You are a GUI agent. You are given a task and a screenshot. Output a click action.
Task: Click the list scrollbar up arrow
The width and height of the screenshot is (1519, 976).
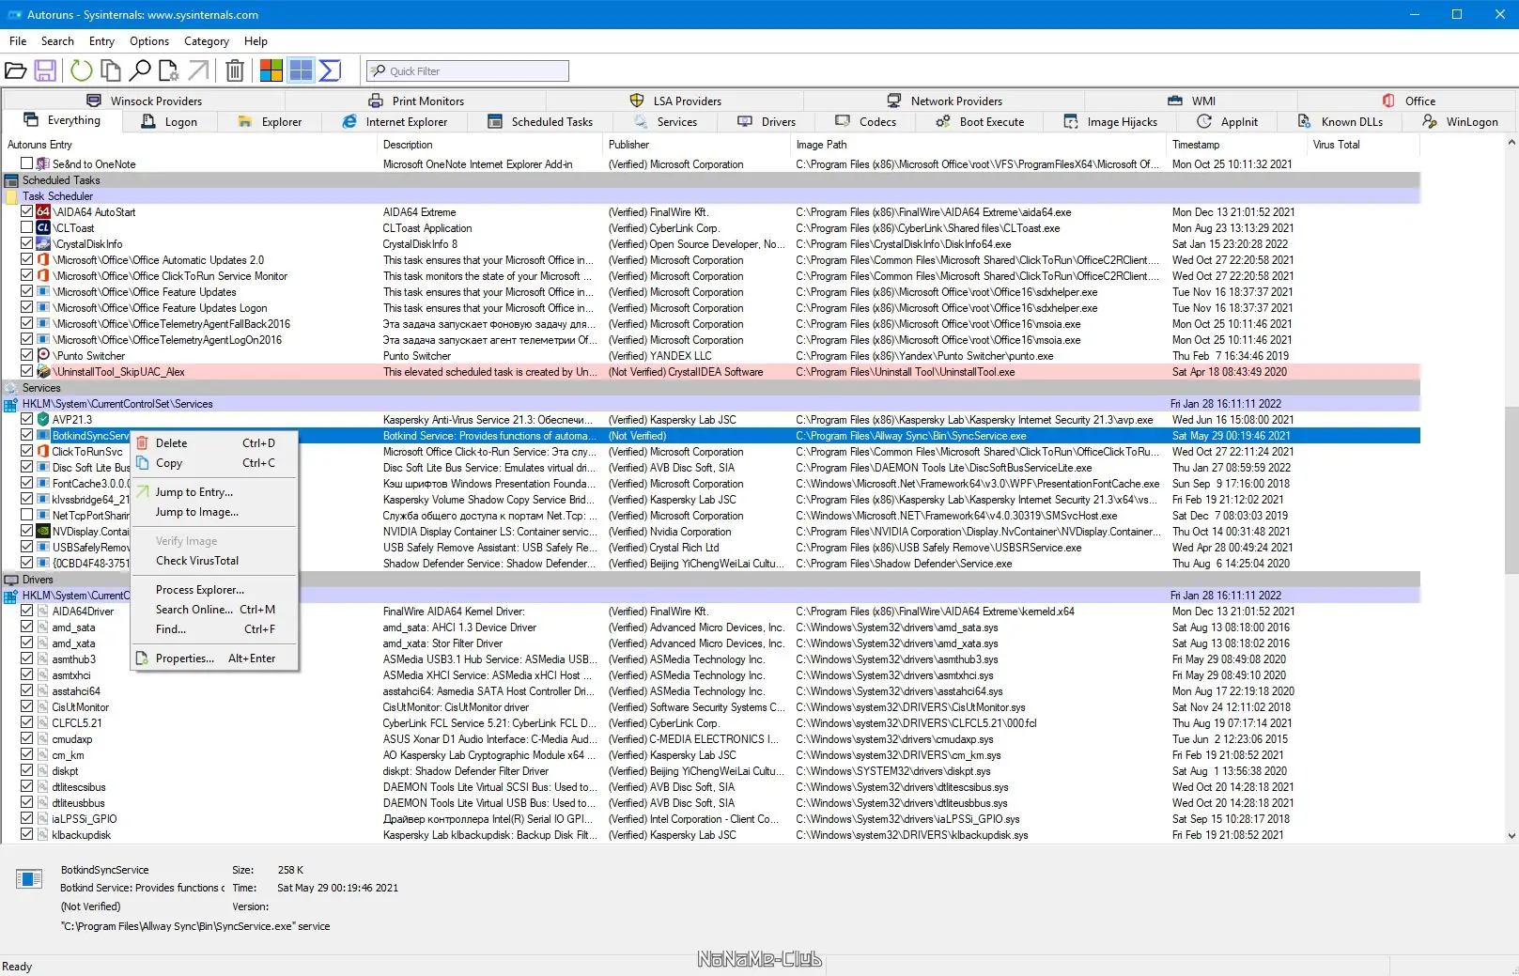pos(1511,143)
